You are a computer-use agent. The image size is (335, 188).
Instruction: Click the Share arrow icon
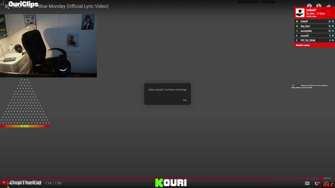pyautogui.click(x=328, y=6)
